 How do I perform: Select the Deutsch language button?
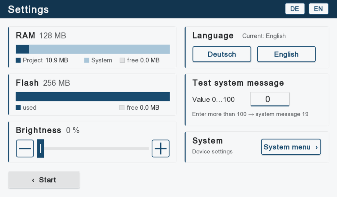[222, 54]
